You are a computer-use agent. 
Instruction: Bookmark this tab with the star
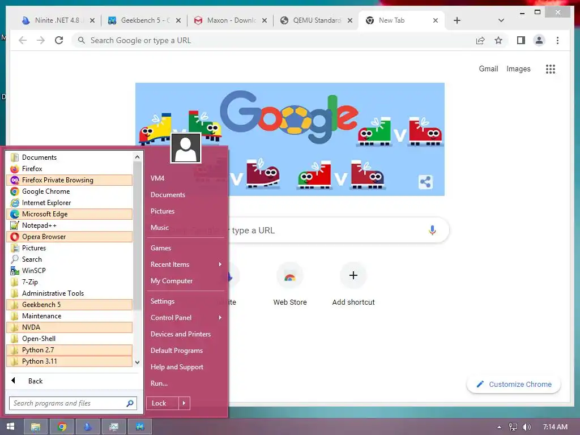click(498, 40)
